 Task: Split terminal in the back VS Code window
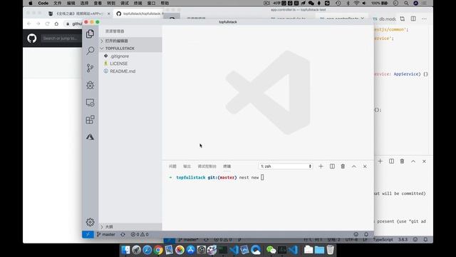tap(391, 161)
